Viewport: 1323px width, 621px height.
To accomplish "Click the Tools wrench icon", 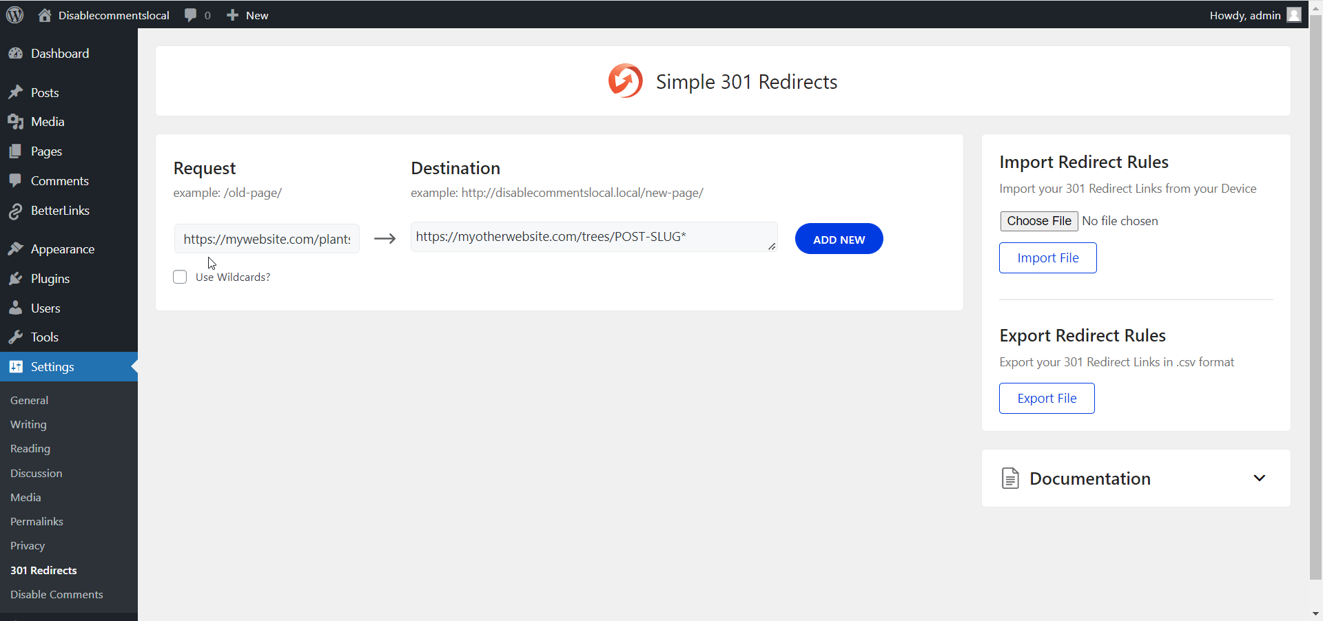I will click(16, 337).
